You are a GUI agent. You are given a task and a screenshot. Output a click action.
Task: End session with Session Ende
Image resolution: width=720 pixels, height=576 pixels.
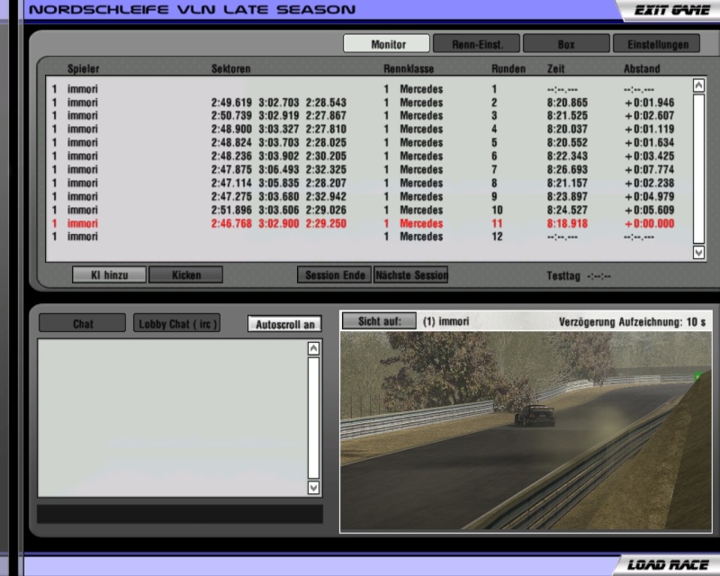pyautogui.click(x=334, y=275)
